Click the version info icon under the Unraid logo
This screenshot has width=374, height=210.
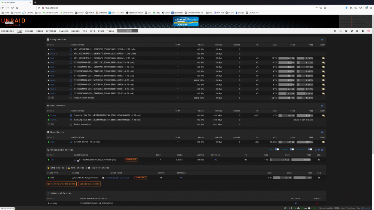point(19,25)
